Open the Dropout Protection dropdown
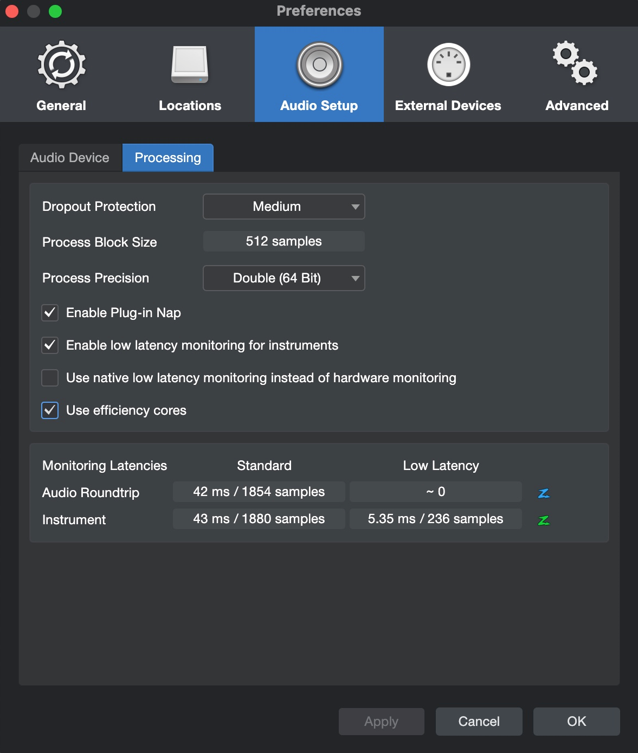Viewport: 638px width, 753px height. coord(283,207)
